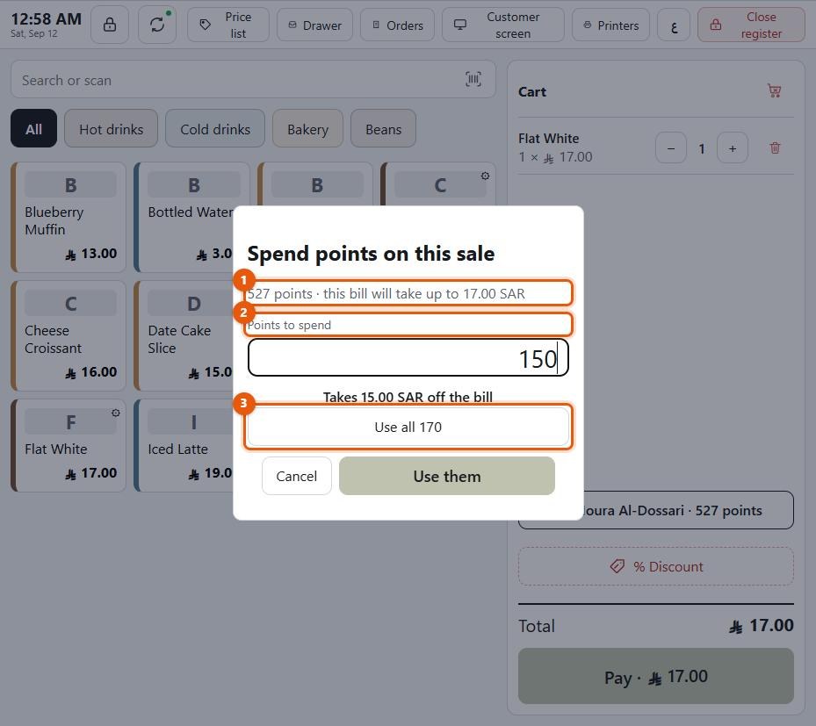Click the Cart heading text

pos(532,91)
